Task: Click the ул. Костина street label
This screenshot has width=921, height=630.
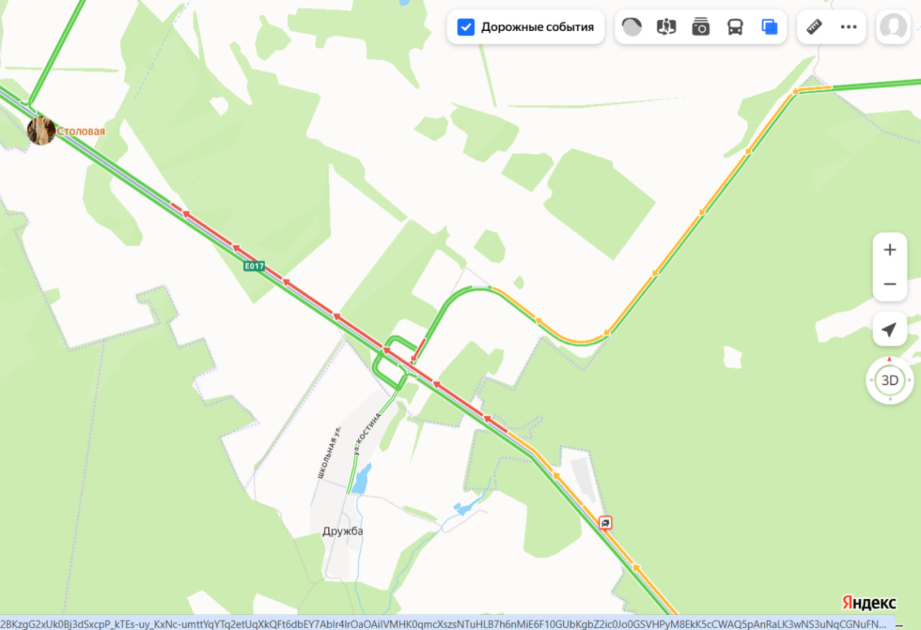Action: [367, 429]
